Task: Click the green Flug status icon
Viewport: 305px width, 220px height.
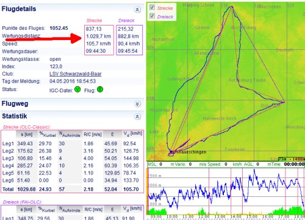Action: [100, 89]
